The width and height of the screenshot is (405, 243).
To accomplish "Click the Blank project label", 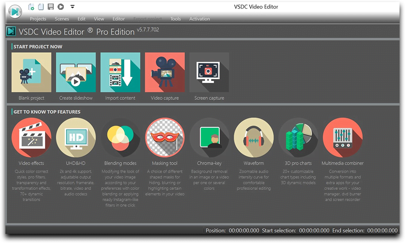I will pyautogui.click(x=31, y=98).
